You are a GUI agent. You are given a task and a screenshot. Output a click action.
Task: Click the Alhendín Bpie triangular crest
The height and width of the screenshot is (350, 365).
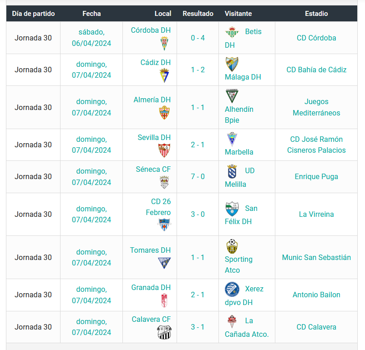pos(232,96)
